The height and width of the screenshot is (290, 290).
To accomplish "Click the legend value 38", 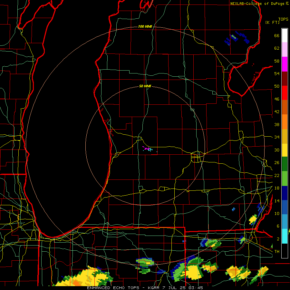I will 277,124.
